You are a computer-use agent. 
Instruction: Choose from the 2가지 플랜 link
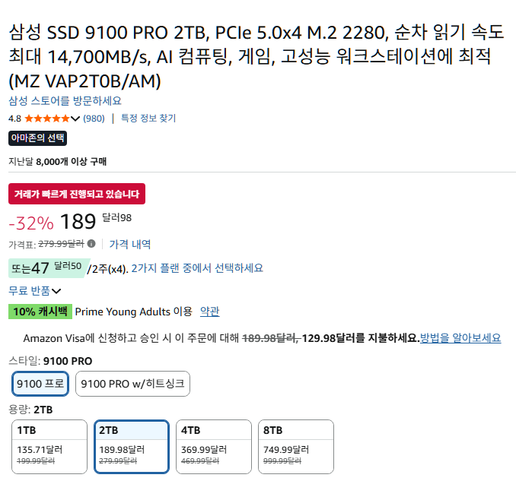coord(197,267)
